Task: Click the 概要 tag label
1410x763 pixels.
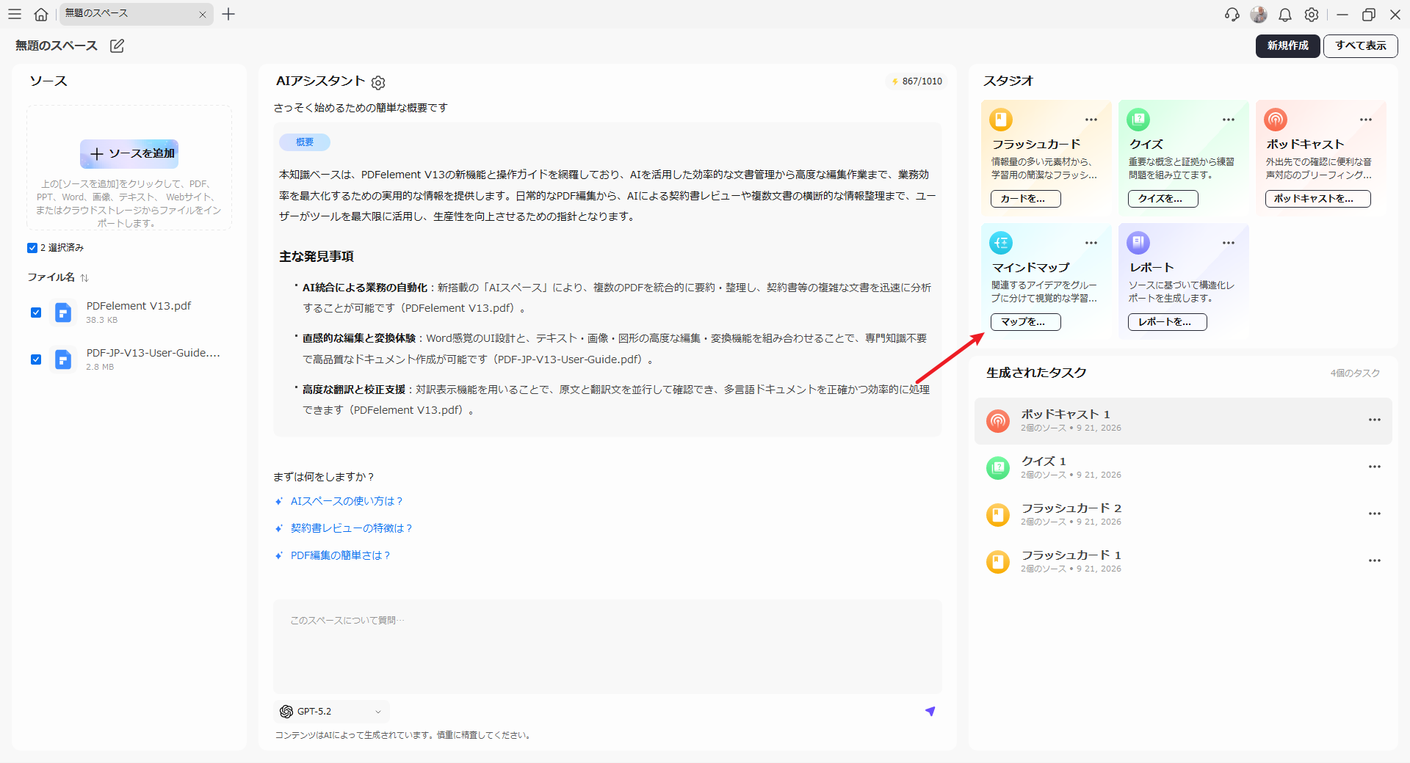Action: [305, 142]
